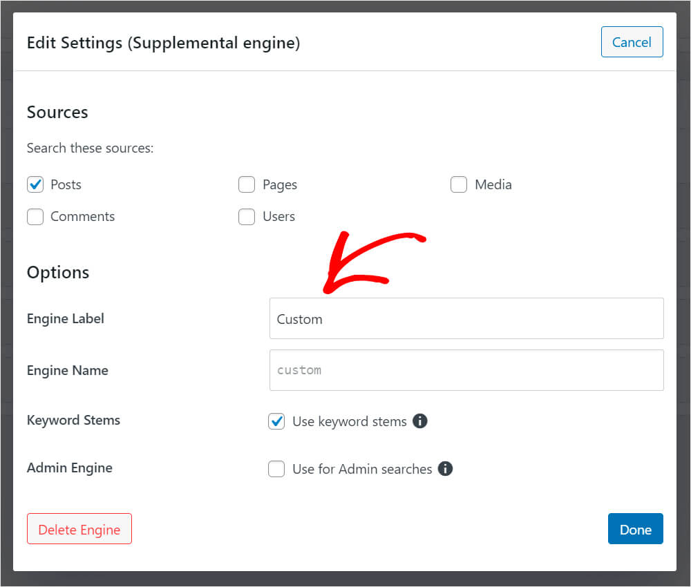691x587 pixels.
Task: Click the Keyword Stems label
Action: [x=73, y=420]
